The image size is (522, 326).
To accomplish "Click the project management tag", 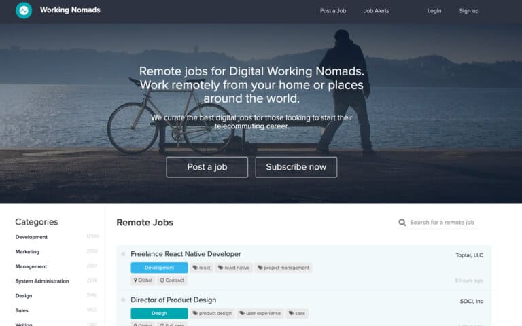I will (283, 268).
